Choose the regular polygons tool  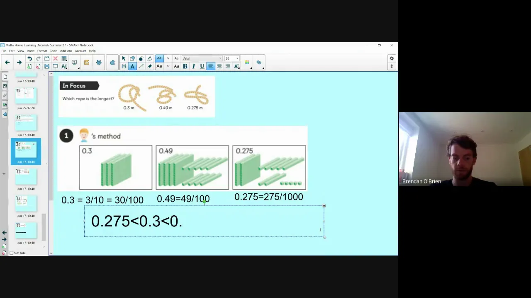[141, 58]
